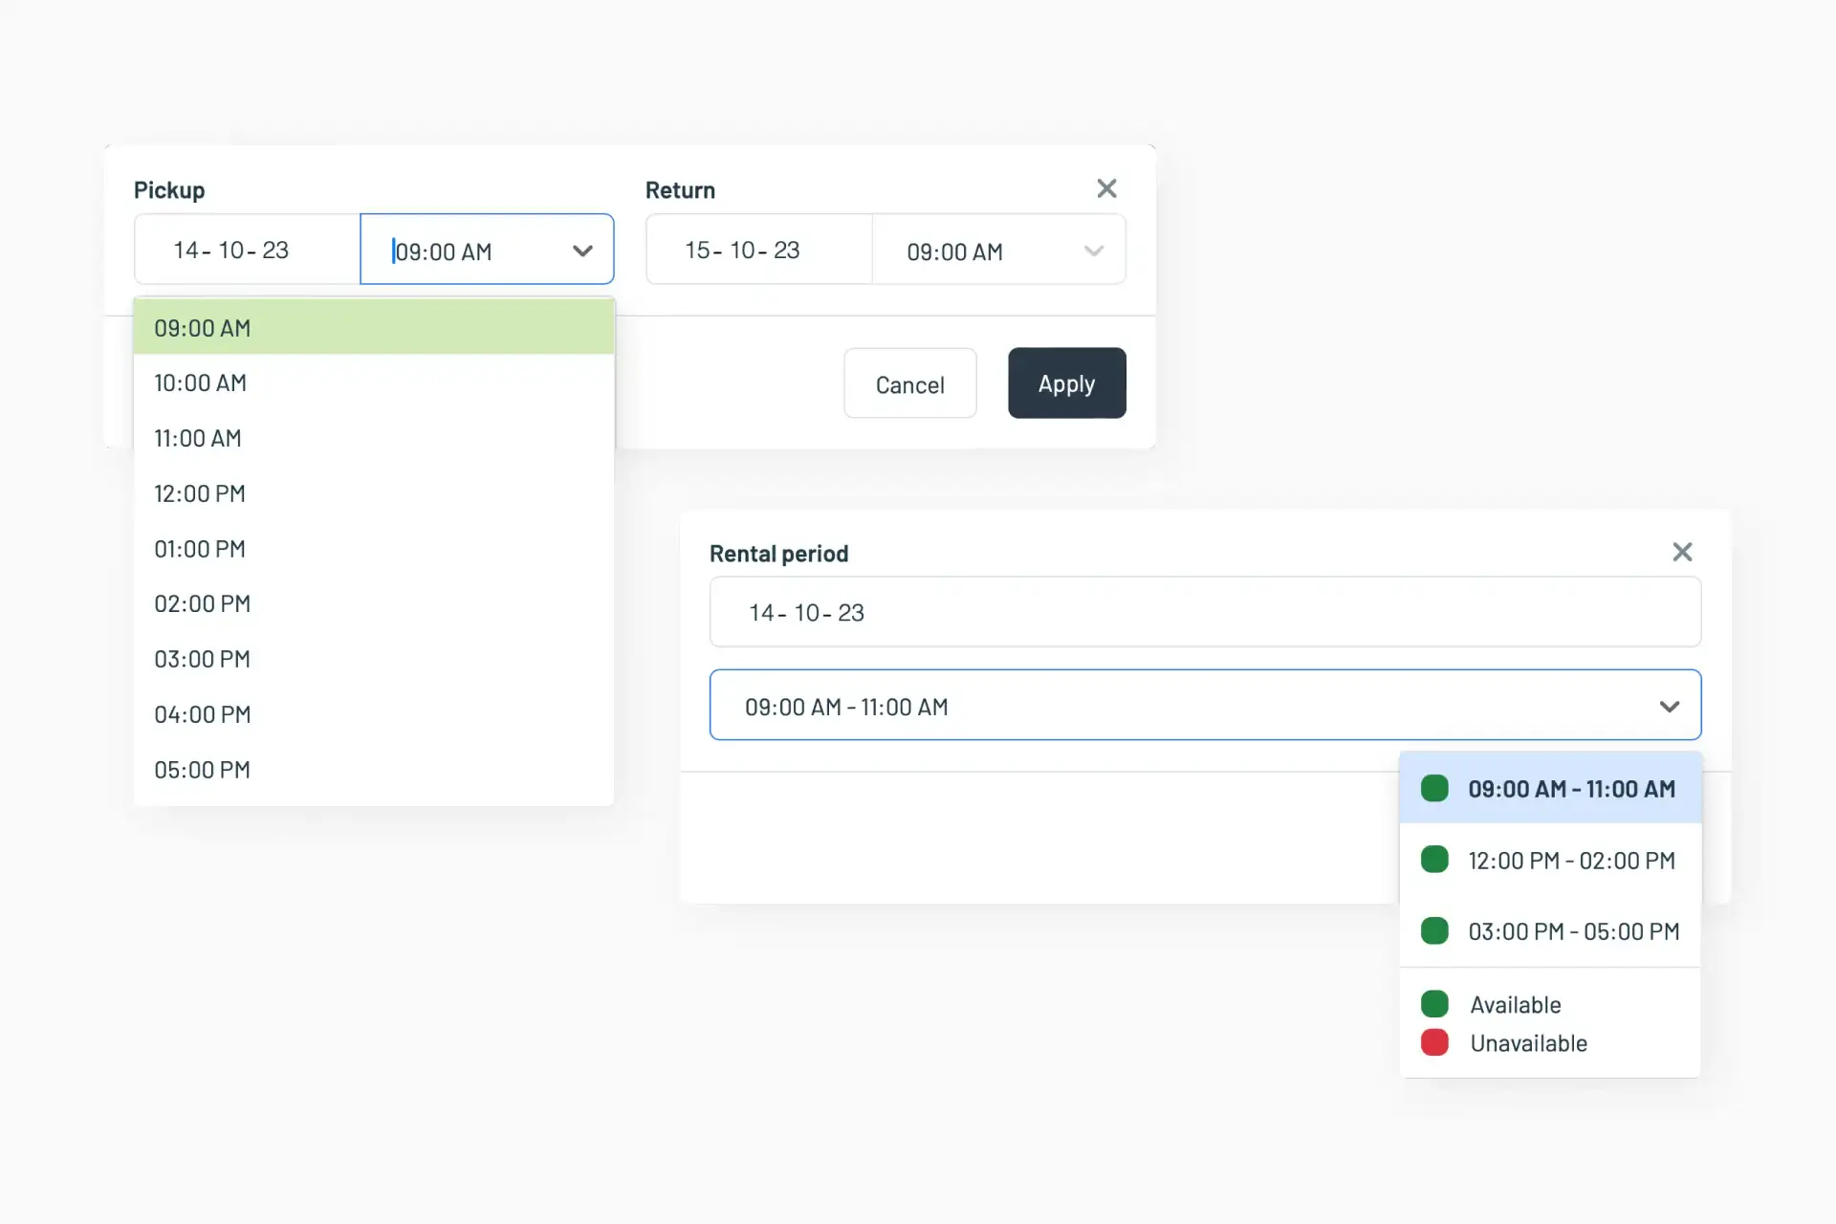This screenshot has width=1836, height=1224.
Task: Click the Apply button
Action: coord(1066,383)
